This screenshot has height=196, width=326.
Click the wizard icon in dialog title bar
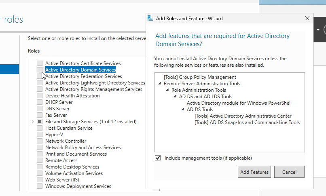click(x=150, y=19)
